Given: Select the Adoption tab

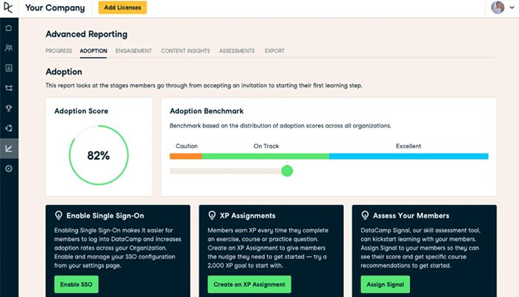Looking at the screenshot, I should click(93, 50).
